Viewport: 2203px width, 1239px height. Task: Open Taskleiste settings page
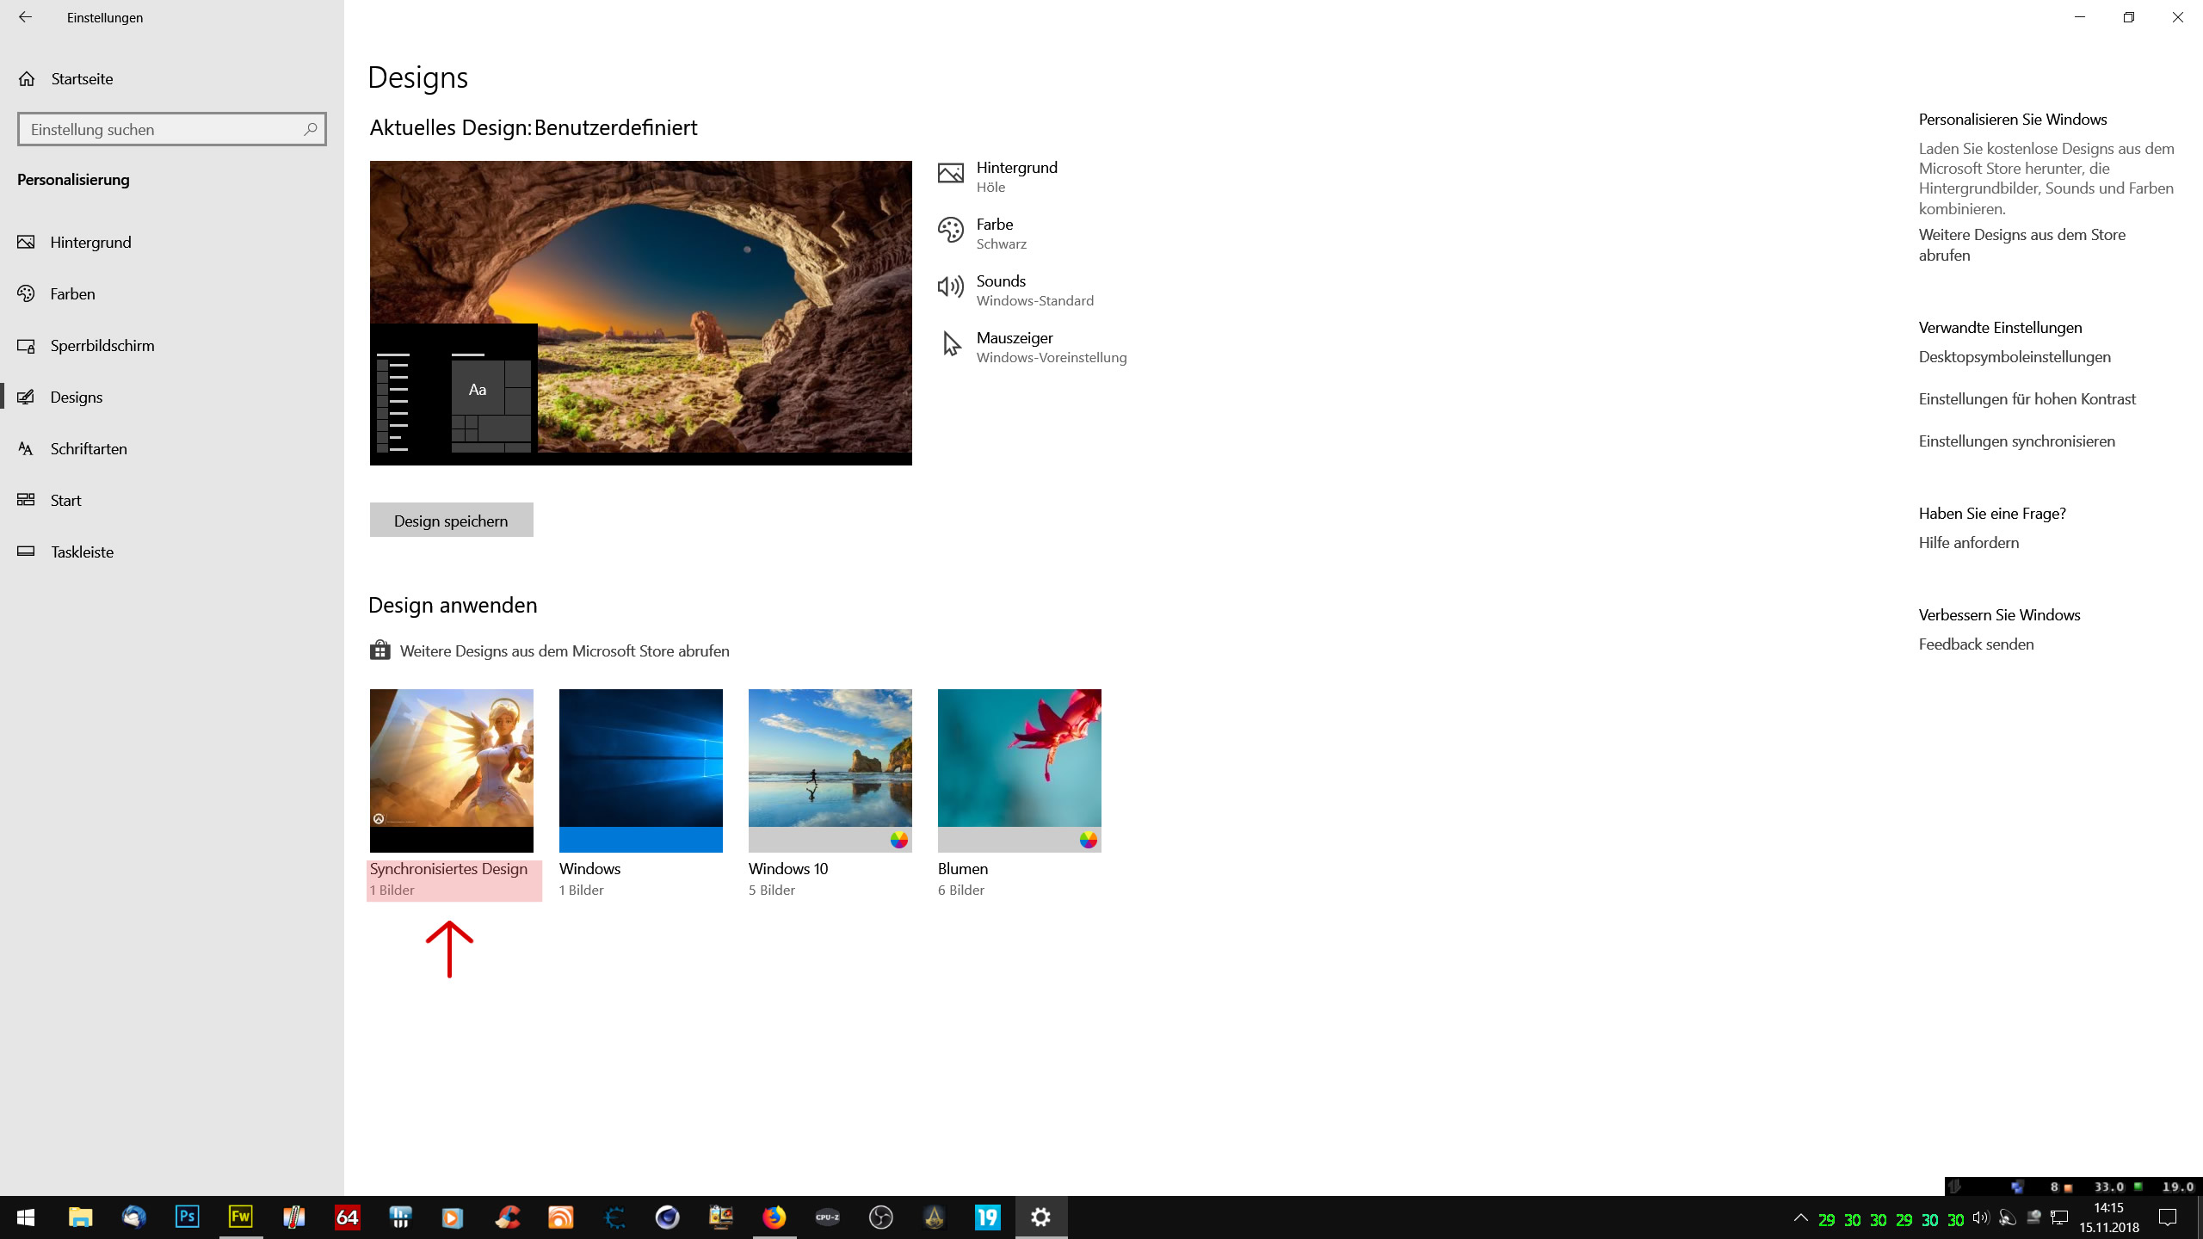click(x=82, y=552)
